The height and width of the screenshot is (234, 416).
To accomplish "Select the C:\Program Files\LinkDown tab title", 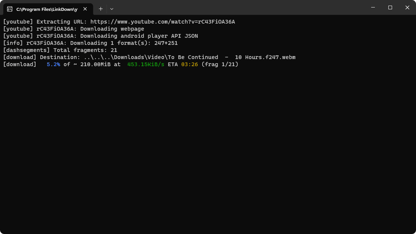I will click(x=47, y=9).
